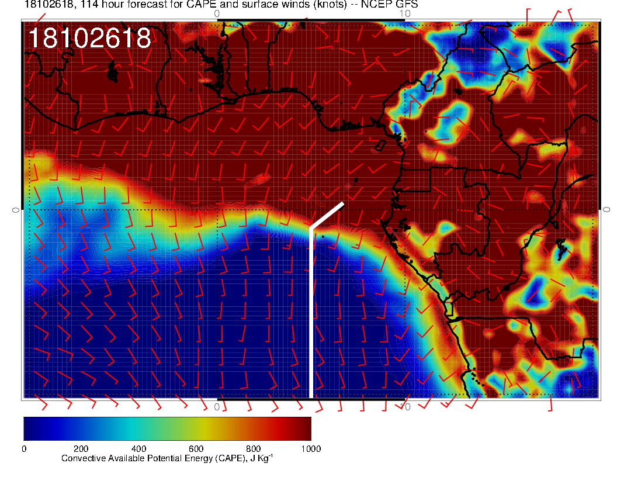Click the bend in the white track line
Viewport: 617px width, 477px height.
click(x=311, y=227)
